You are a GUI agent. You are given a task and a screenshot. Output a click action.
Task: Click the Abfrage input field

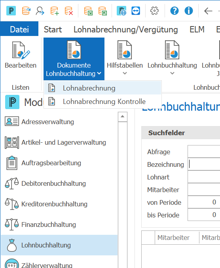tap(204, 151)
